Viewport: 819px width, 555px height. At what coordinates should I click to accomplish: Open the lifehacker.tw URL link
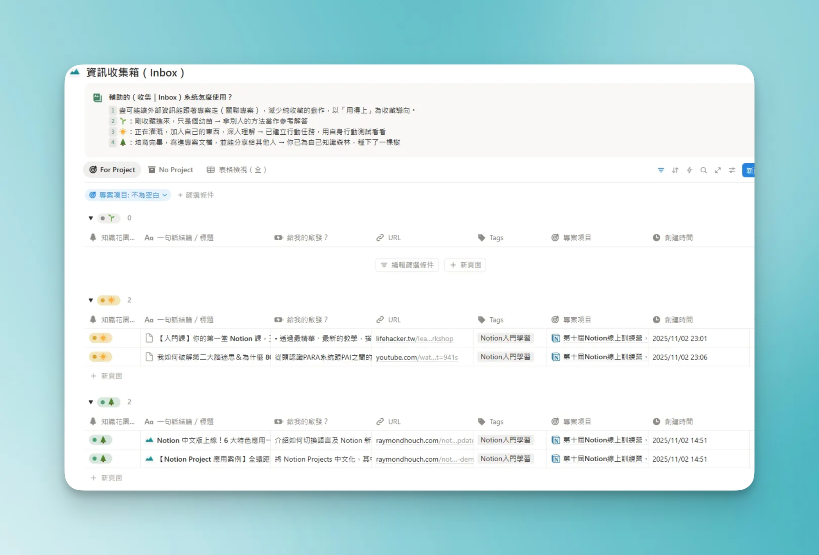click(414, 338)
